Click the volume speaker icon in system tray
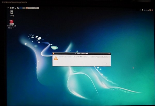This screenshot has height=106, width=155. pos(140,10)
